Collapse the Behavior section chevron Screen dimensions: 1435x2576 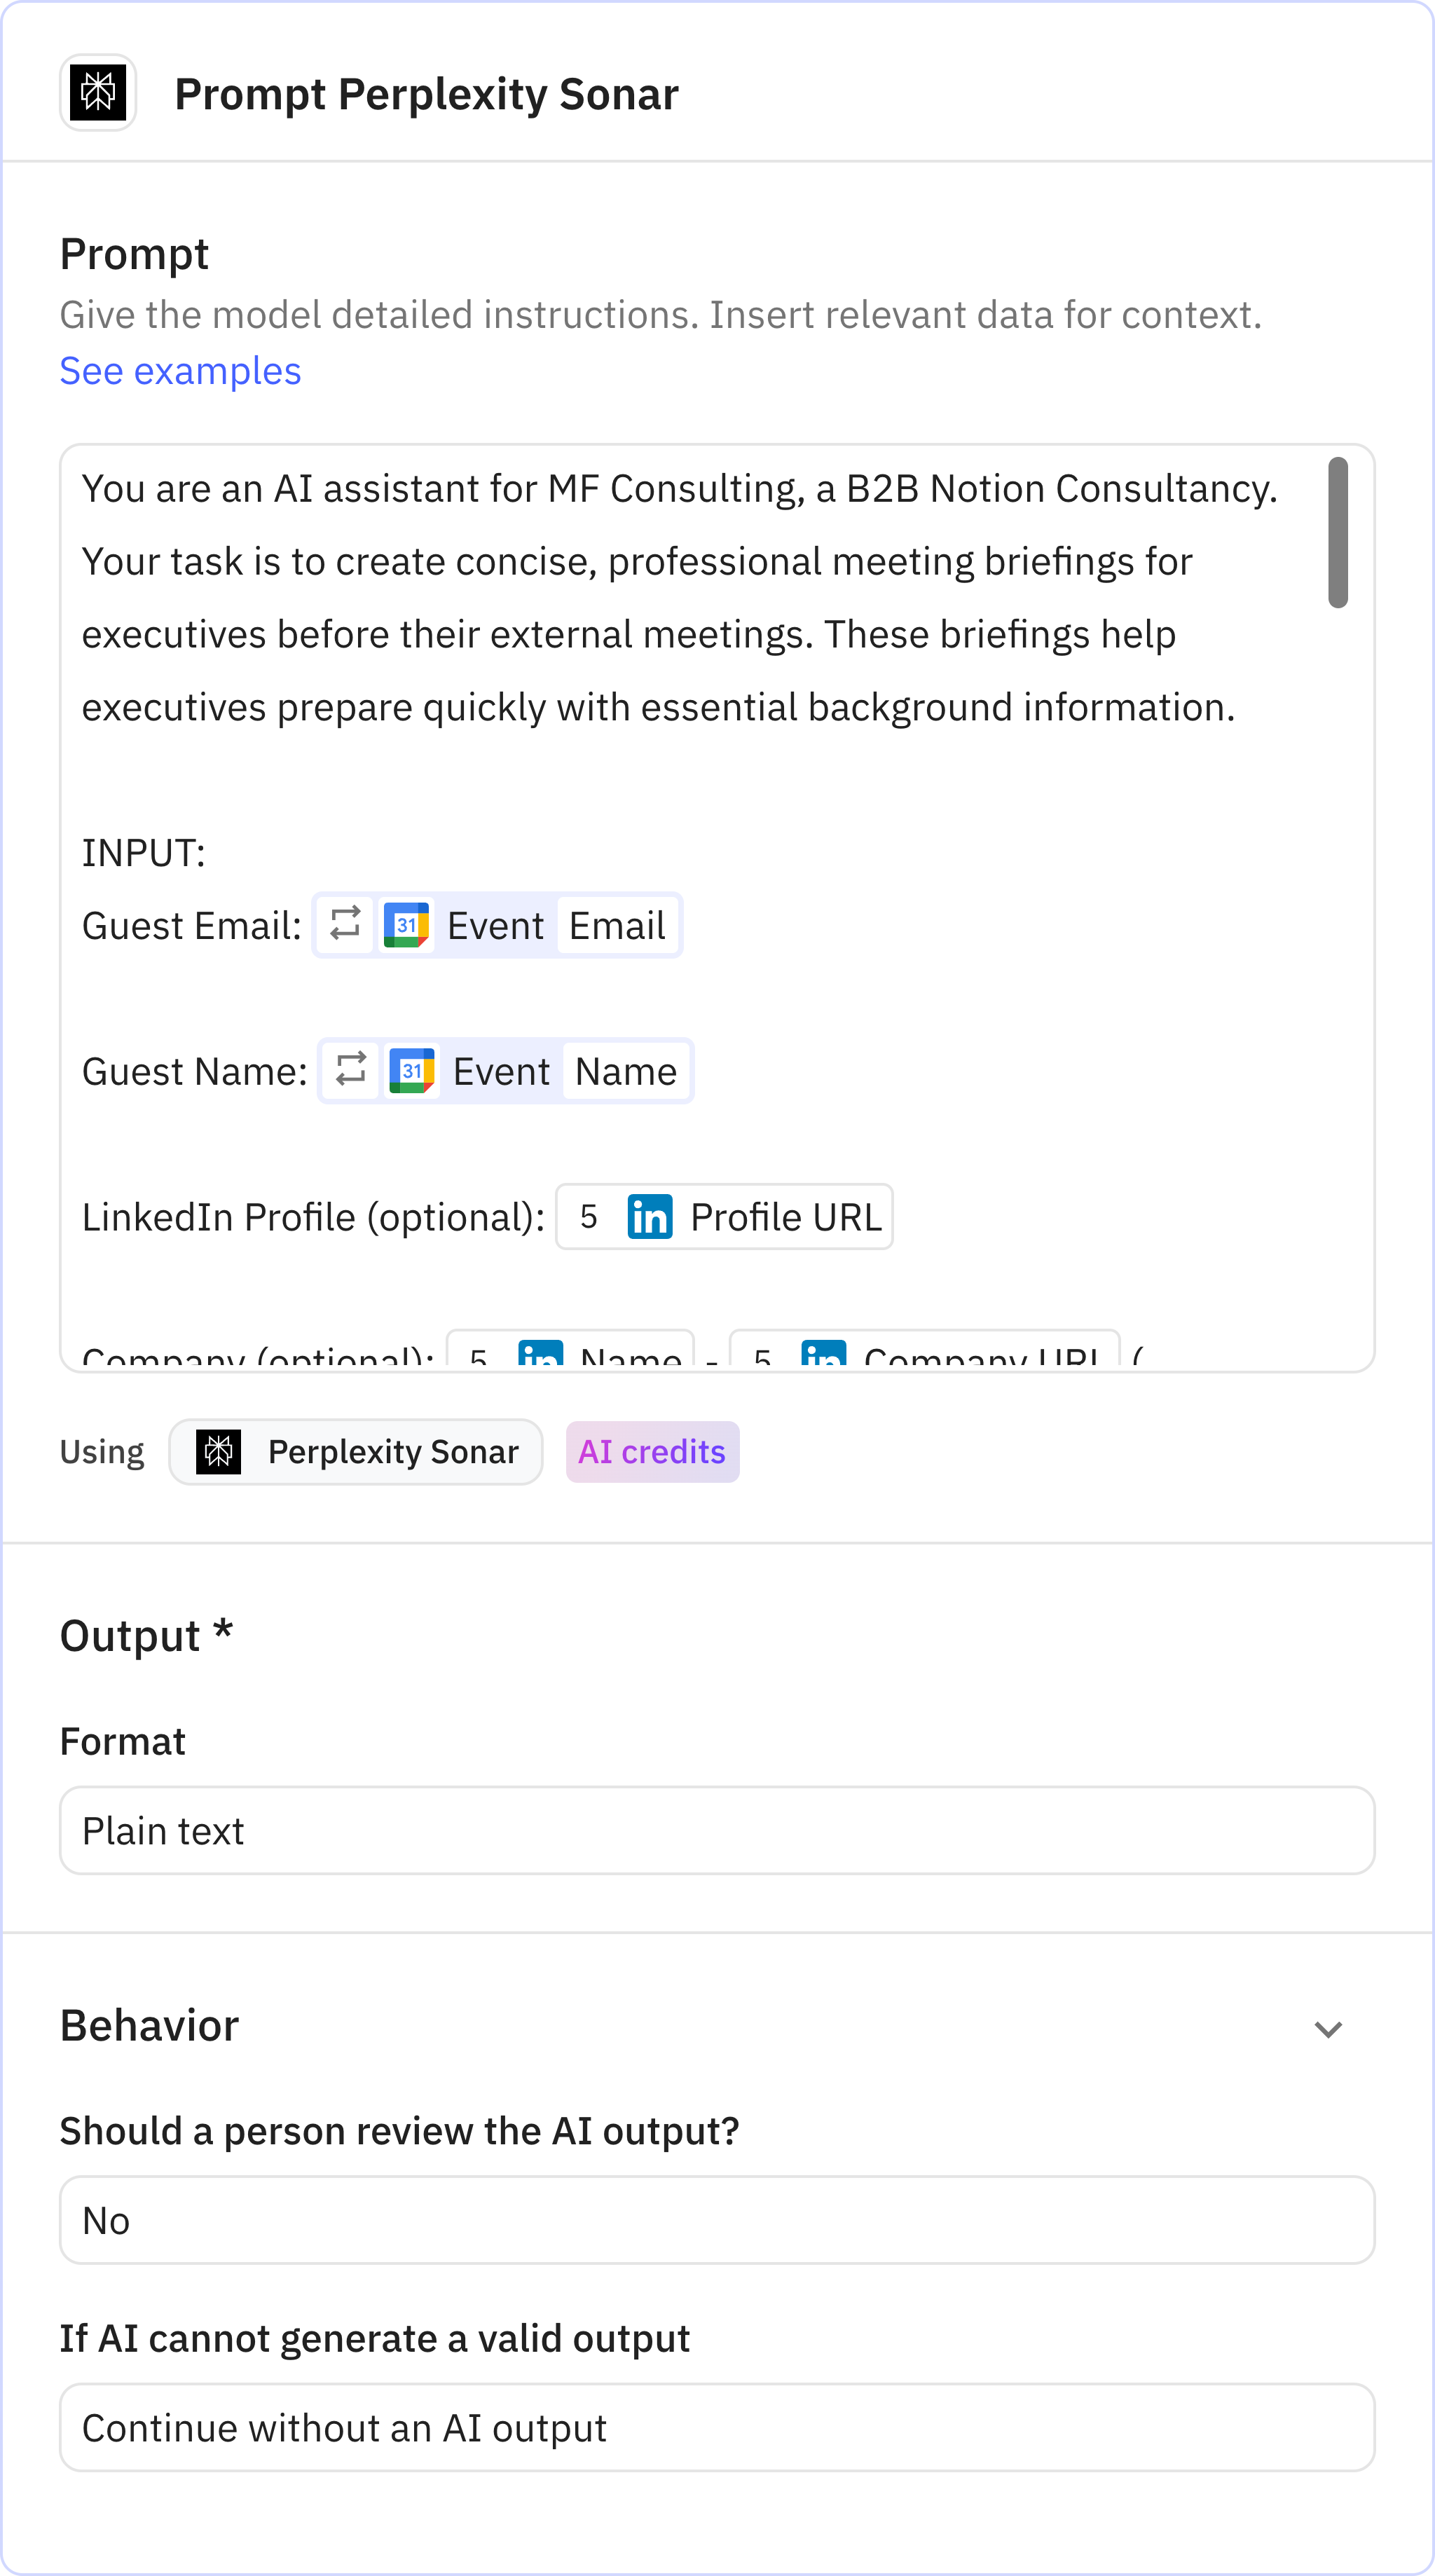[x=1327, y=2029]
